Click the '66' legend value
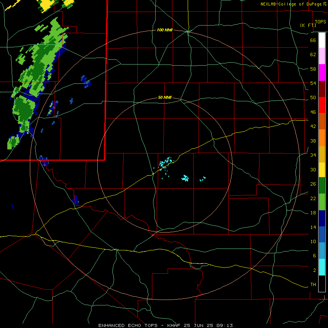 click(x=313, y=40)
